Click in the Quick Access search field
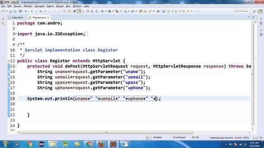Screen dimensions: 264x148 [x=241, y=11]
